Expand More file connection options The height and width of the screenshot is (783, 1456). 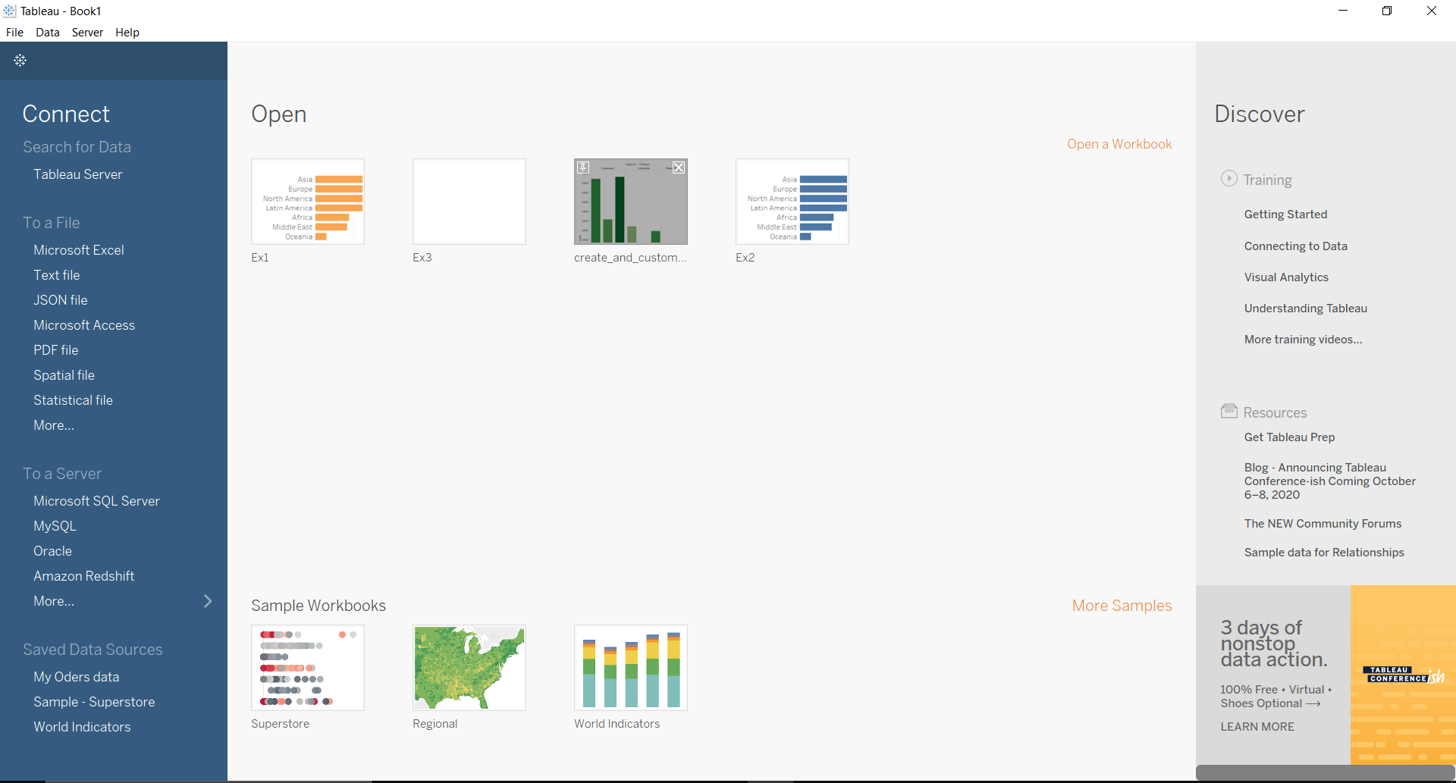[x=54, y=425]
